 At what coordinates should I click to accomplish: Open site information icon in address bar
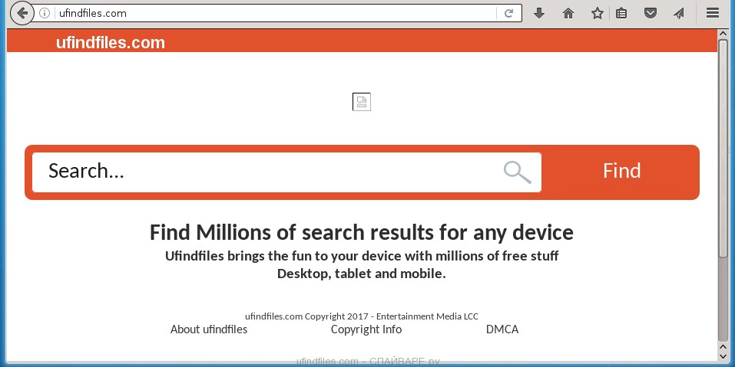(x=45, y=13)
